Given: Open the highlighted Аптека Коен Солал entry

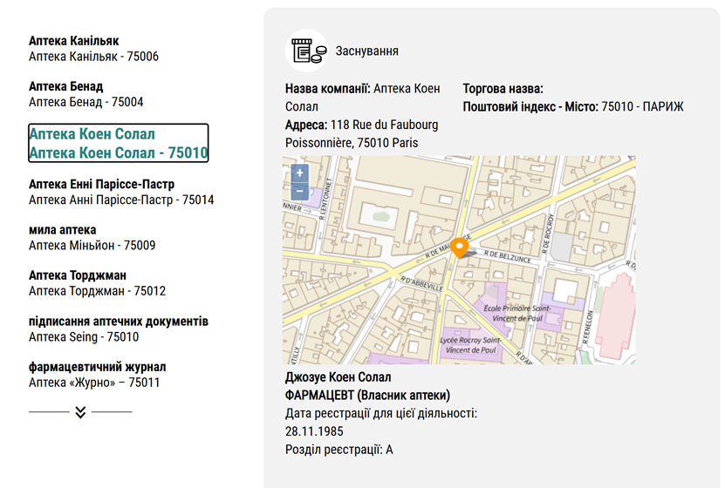Looking at the screenshot, I should point(119,144).
